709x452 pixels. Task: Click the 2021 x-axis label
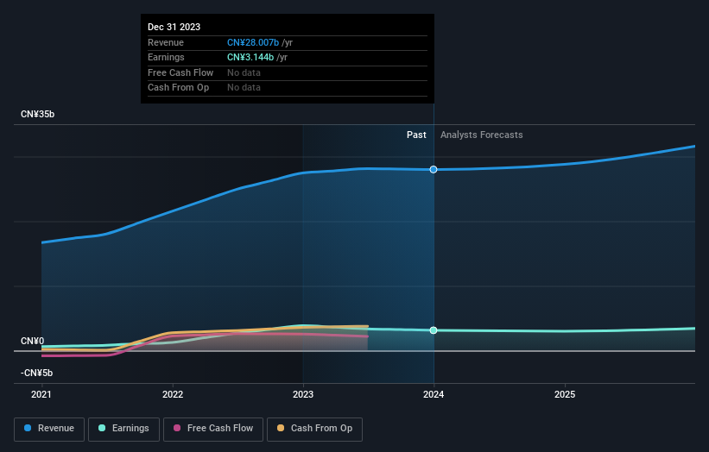[41, 394]
